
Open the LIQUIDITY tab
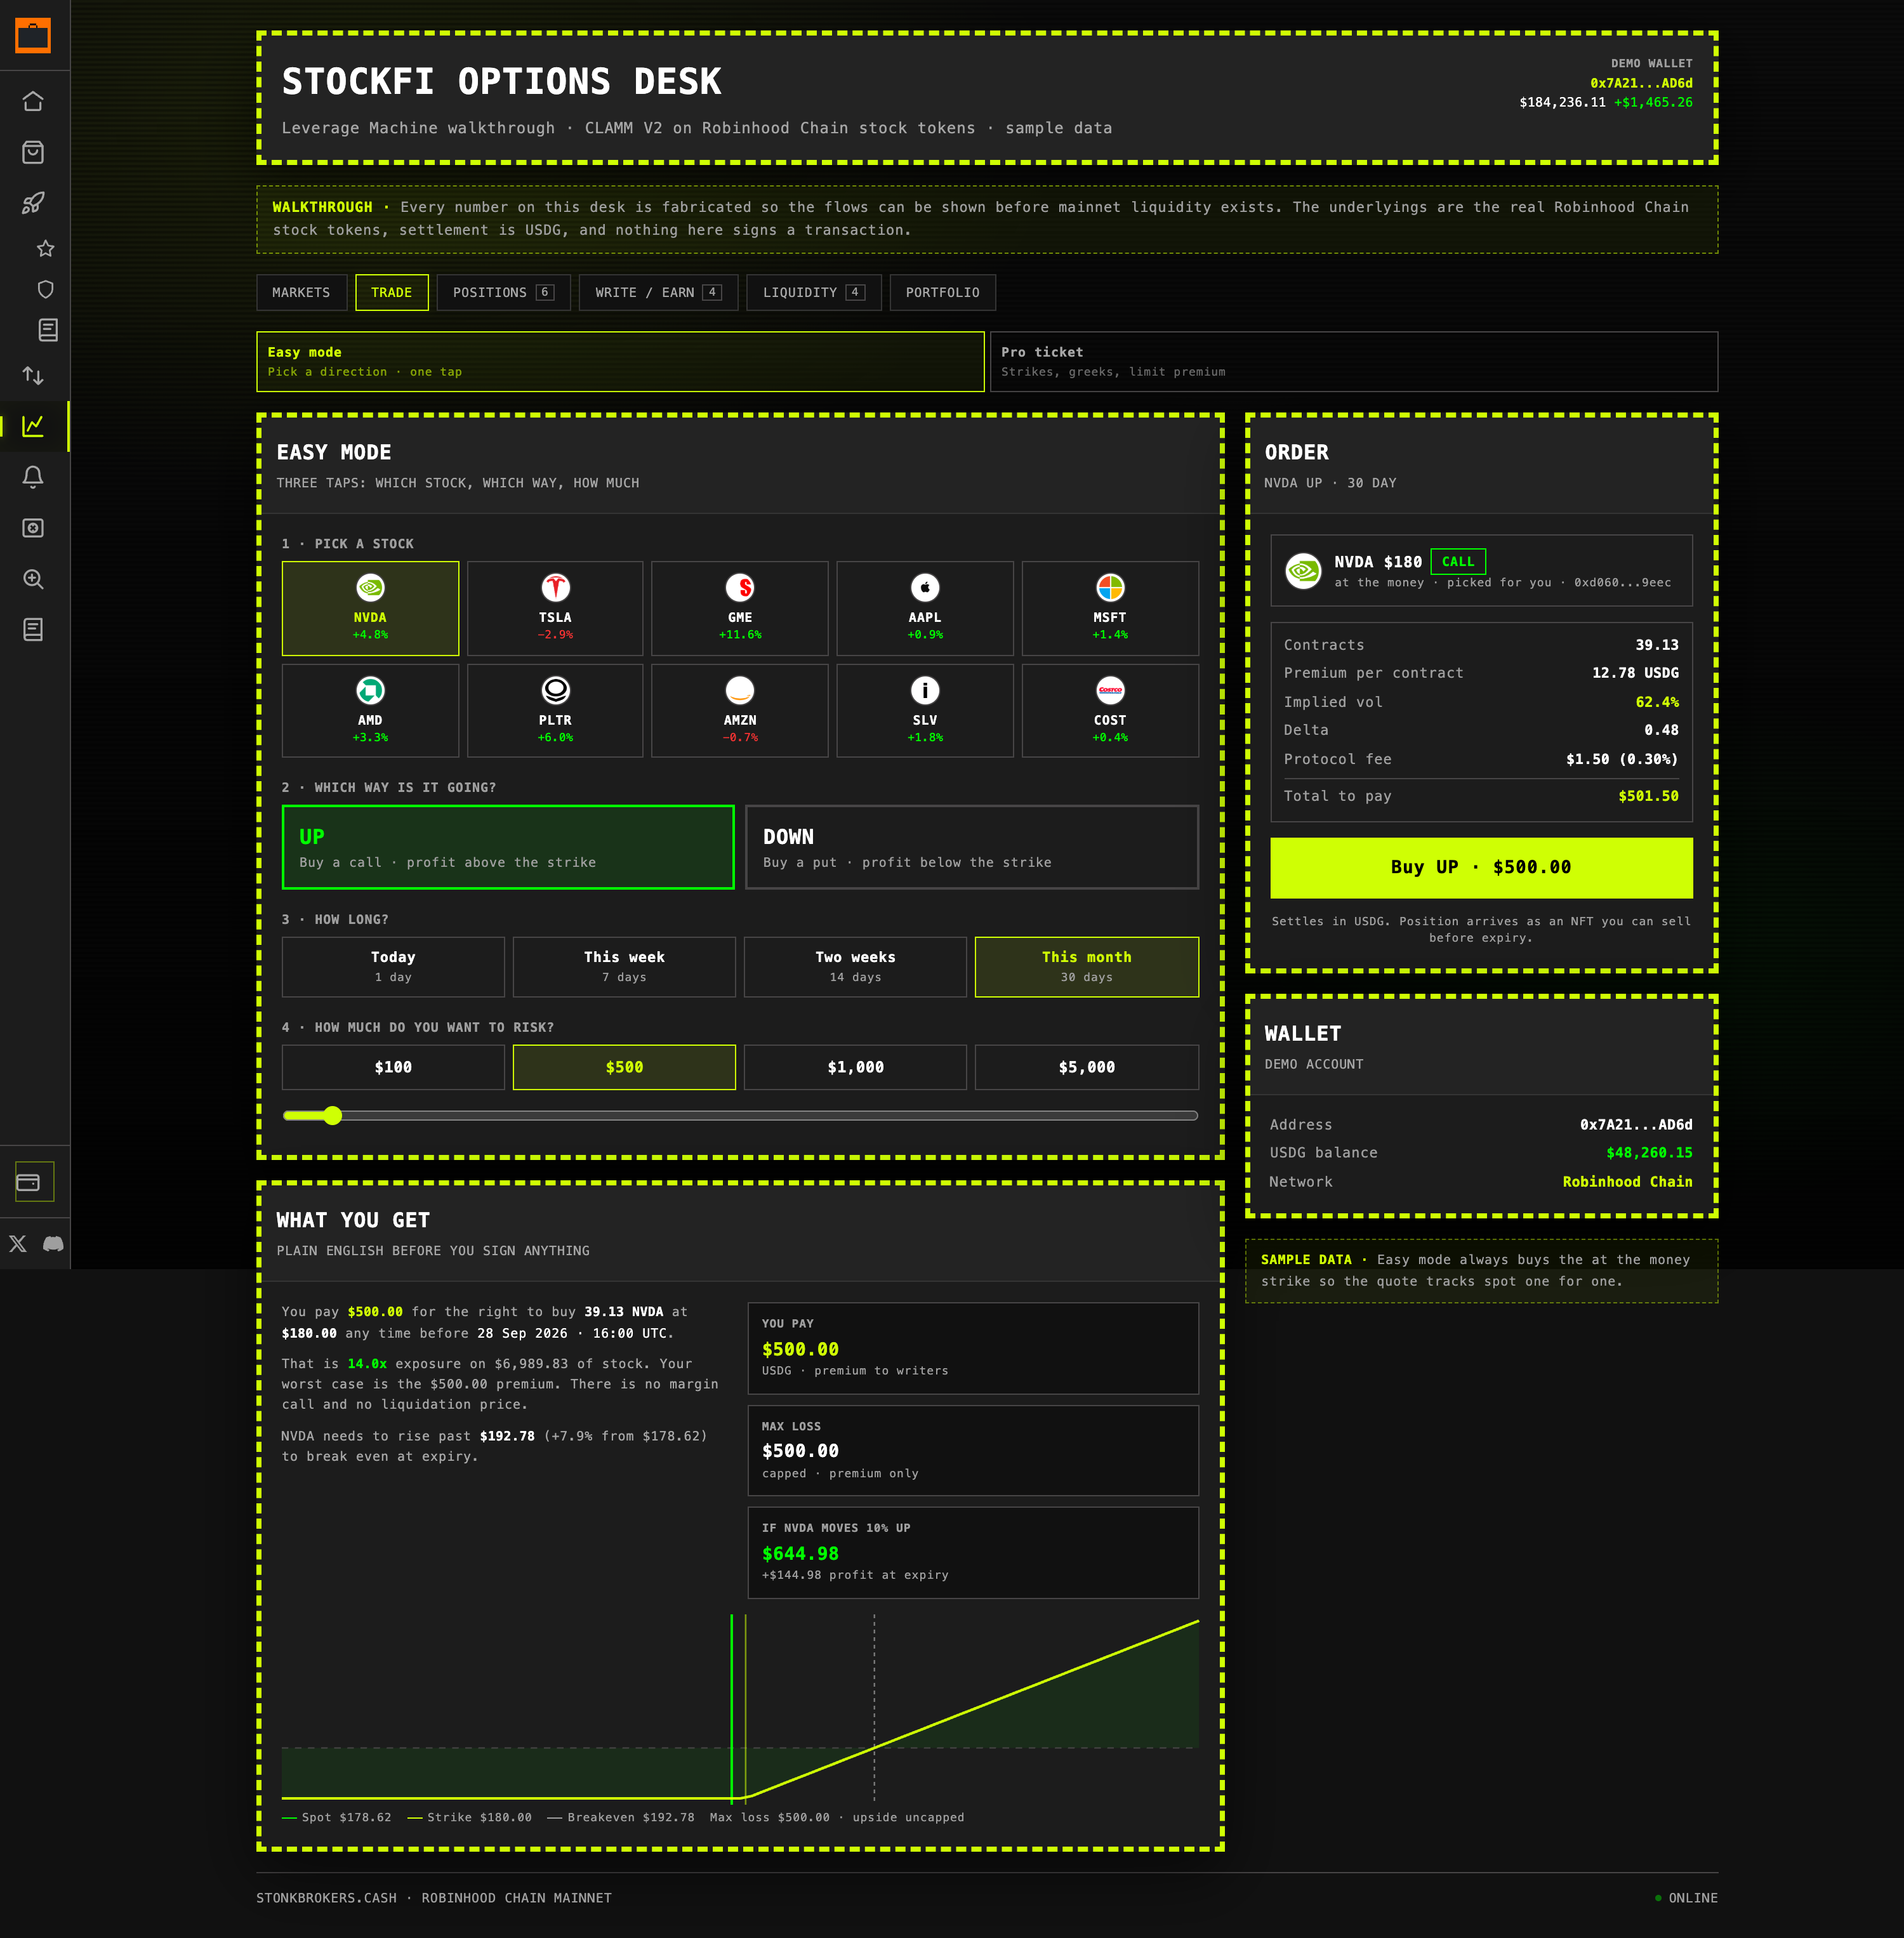point(814,292)
